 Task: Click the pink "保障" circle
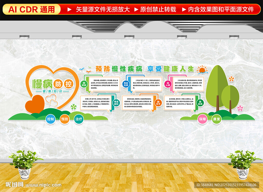202,119
